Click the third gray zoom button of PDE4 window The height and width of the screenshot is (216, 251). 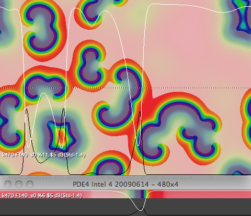(30, 184)
